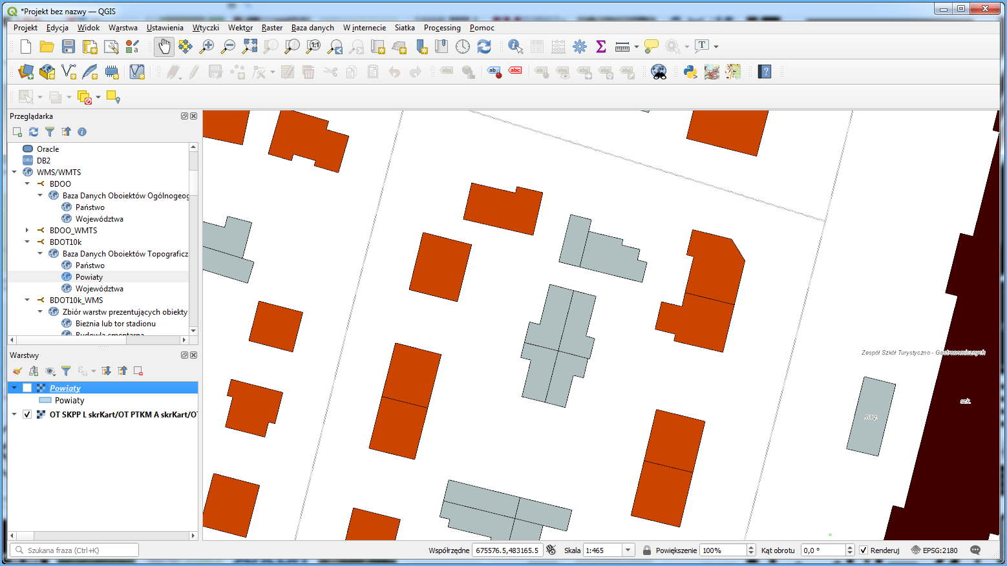
Task: Select Województwa under BDOO
Action: (x=100, y=218)
